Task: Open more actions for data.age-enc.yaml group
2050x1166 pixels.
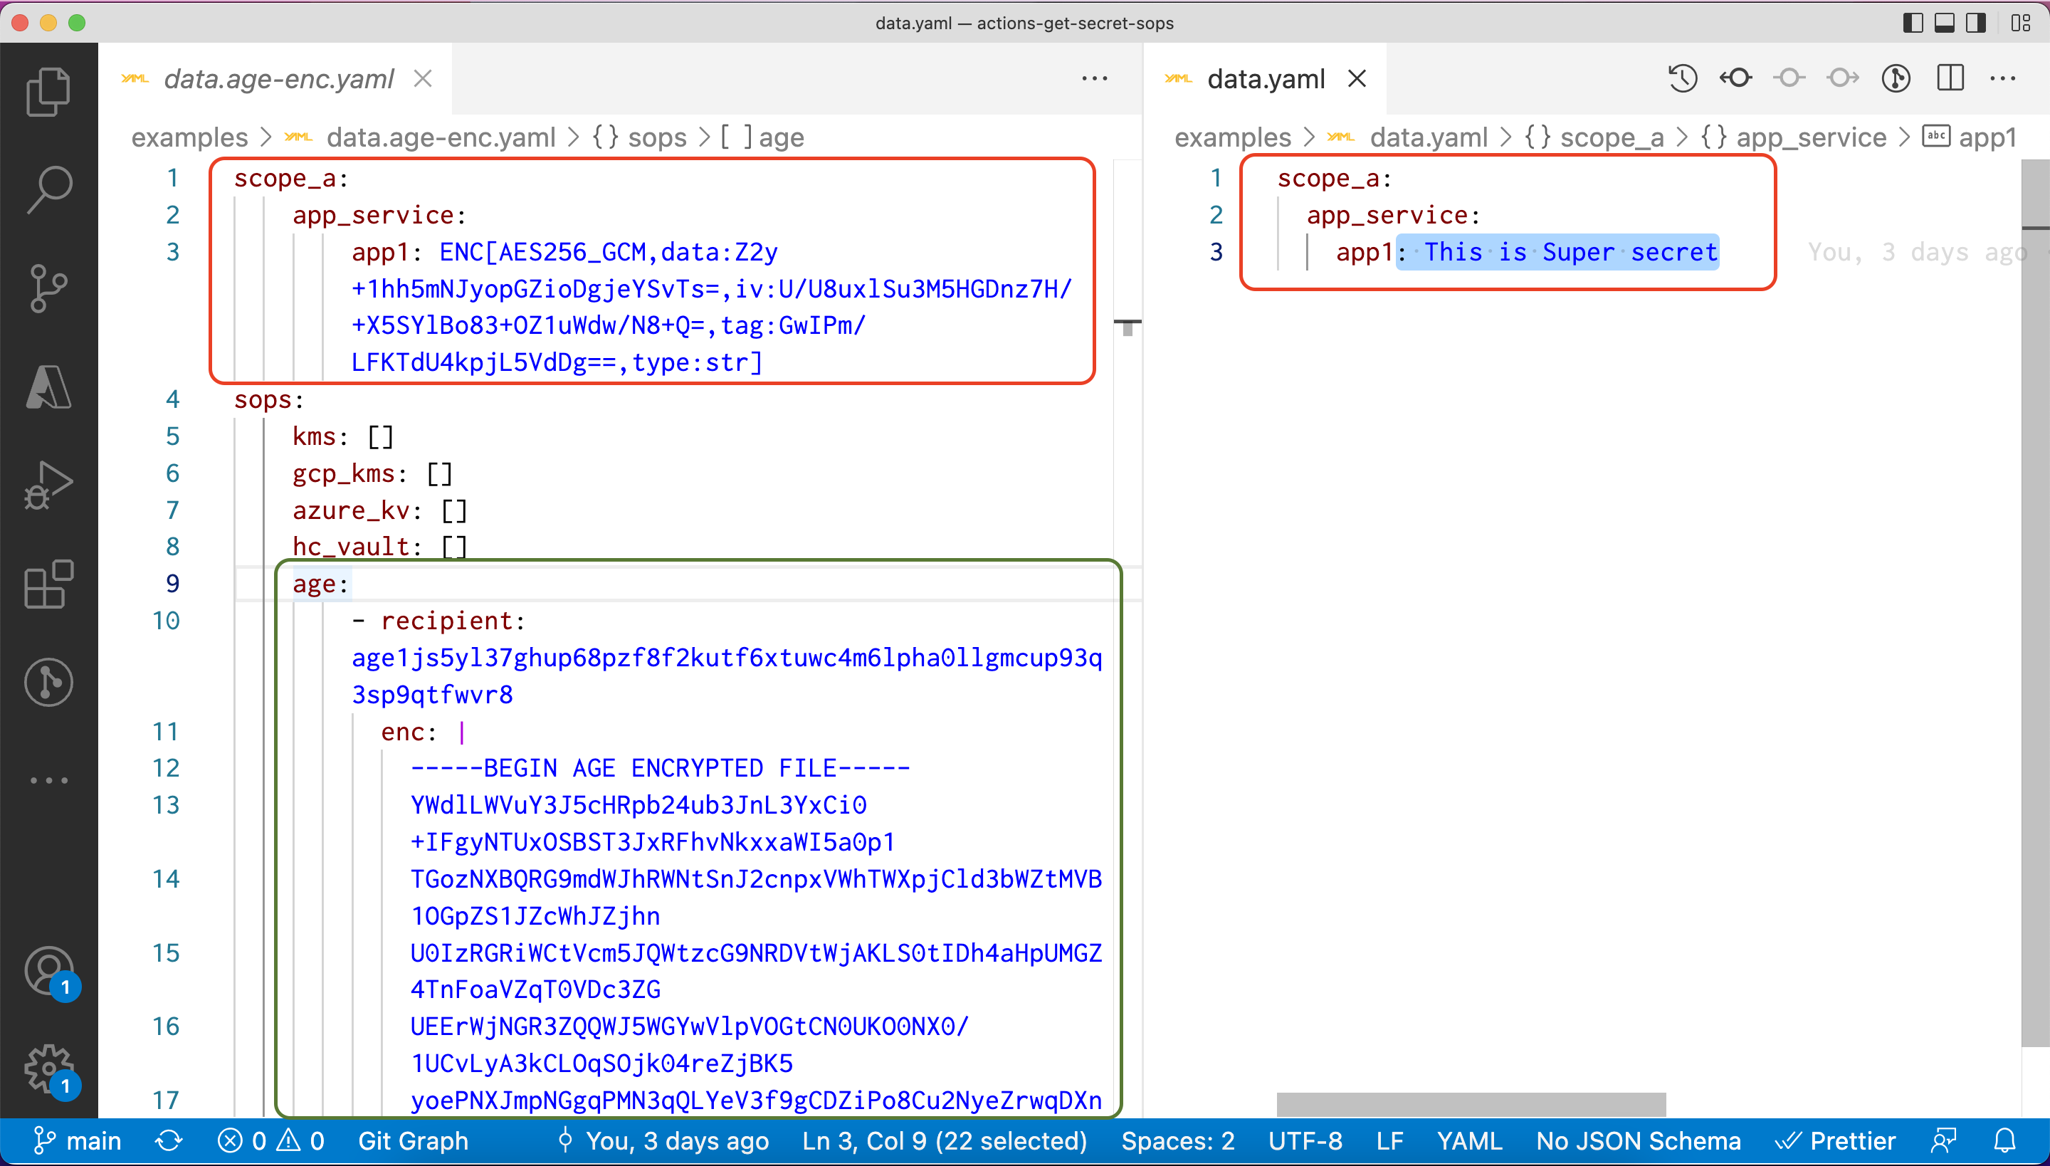Action: (1094, 78)
